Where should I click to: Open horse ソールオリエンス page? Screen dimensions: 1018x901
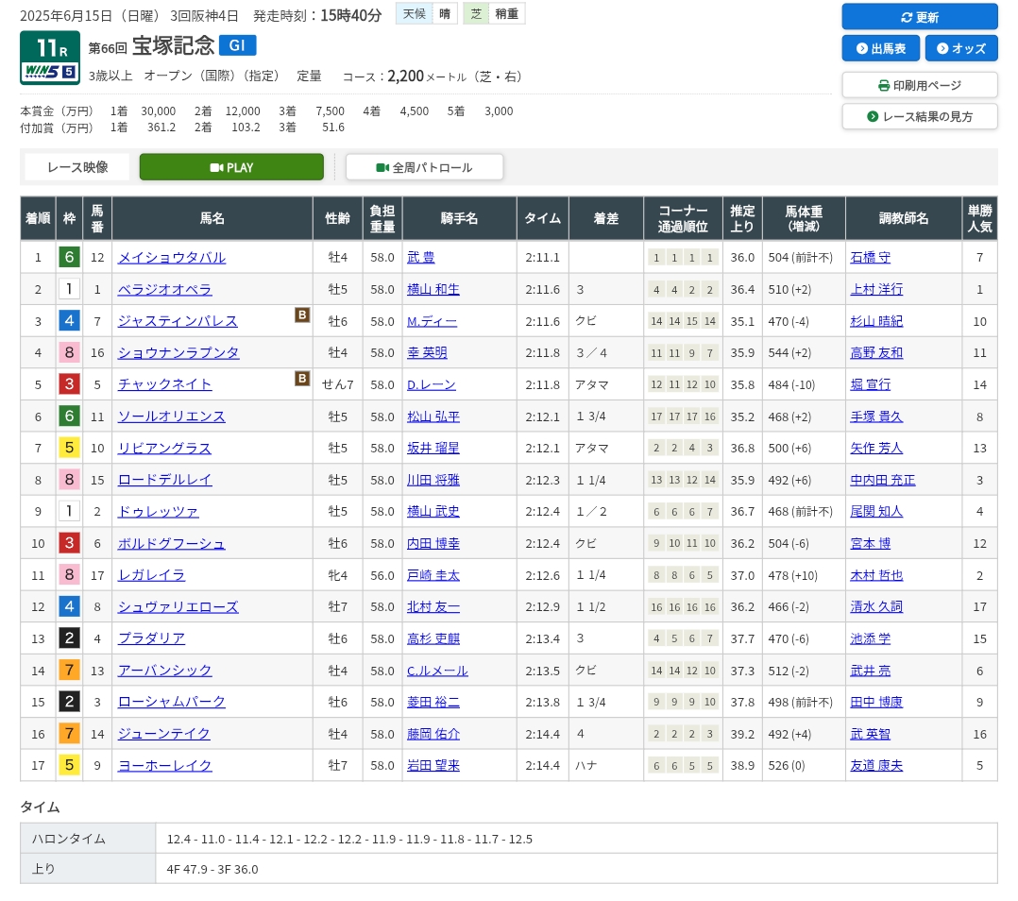(x=172, y=416)
